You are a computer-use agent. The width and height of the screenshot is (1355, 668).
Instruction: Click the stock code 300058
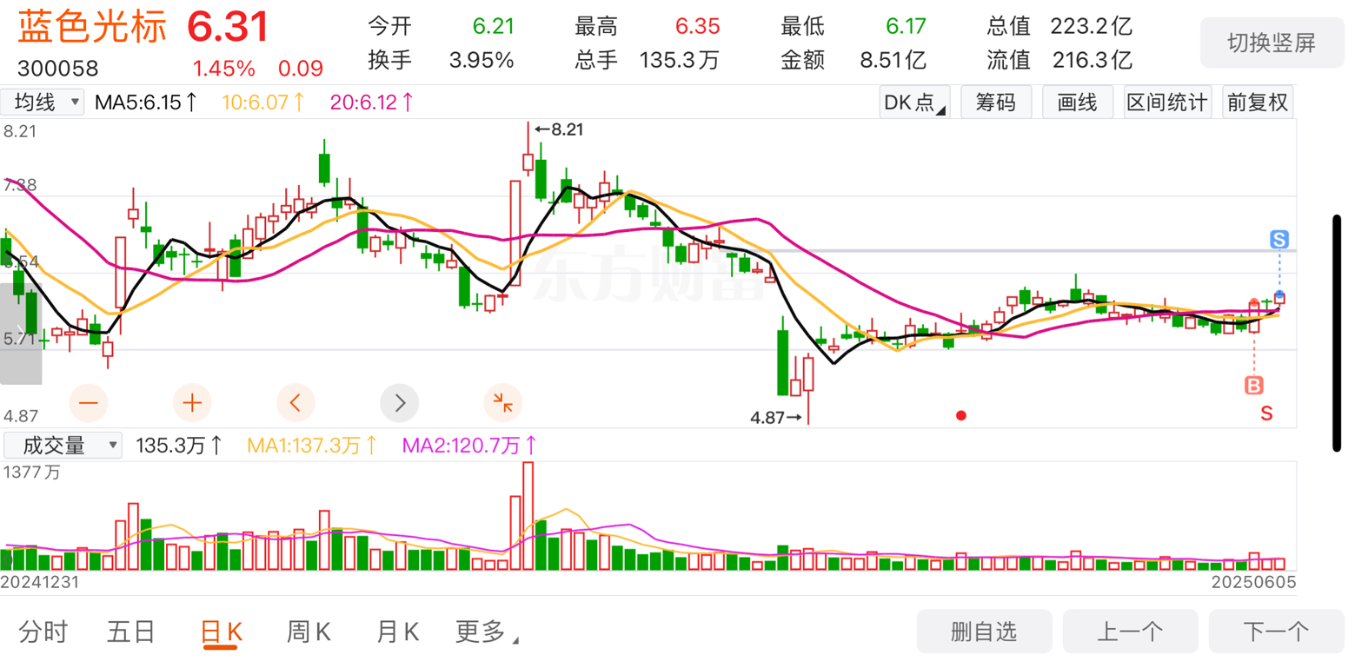click(58, 69)
